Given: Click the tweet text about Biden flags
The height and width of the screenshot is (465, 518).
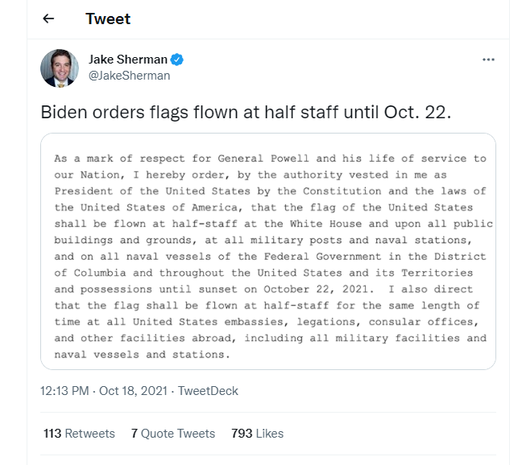Looking at the screenshot, I should click(x=246, y=112).
